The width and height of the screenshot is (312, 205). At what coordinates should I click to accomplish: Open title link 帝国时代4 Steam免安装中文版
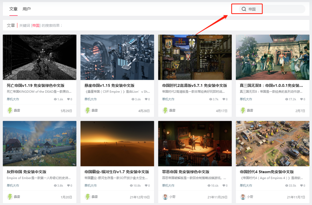click(267, 172)
